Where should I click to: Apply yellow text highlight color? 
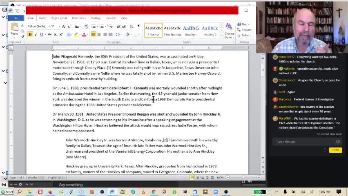coord(76,34)
